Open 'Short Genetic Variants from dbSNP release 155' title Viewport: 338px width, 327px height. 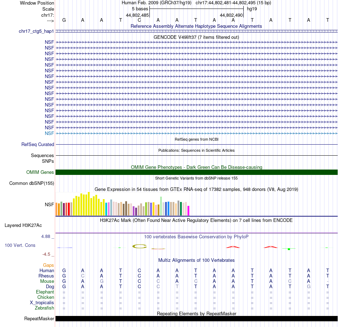pos(196,178)
